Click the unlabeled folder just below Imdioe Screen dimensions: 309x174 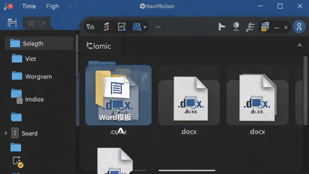point(16,117)
